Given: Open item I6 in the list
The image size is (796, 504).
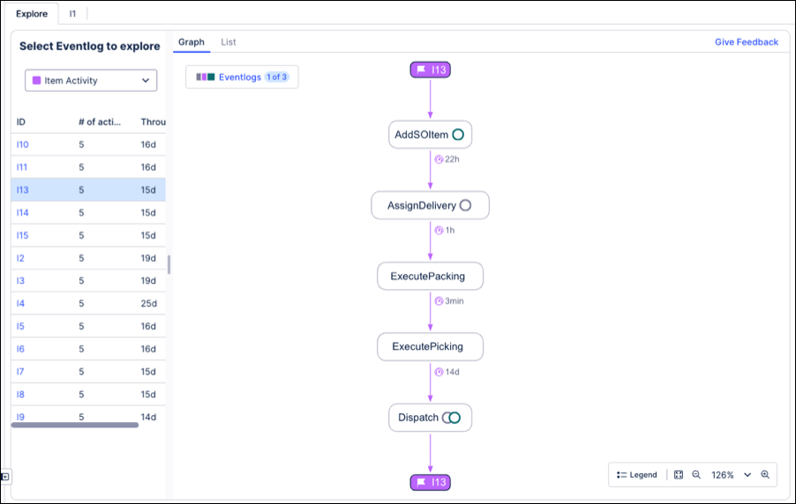Looking at the screenshot, I should point(20,349).
